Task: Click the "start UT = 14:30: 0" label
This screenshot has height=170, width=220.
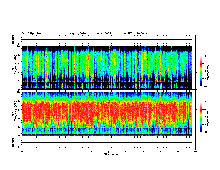Action: click(x=134, y=33)
